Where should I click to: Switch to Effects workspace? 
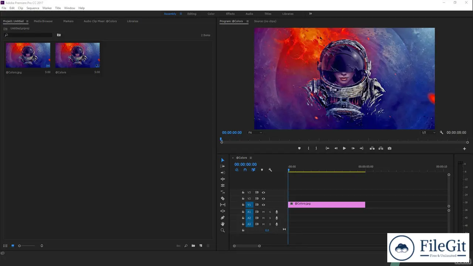click(x=230, y=14)
